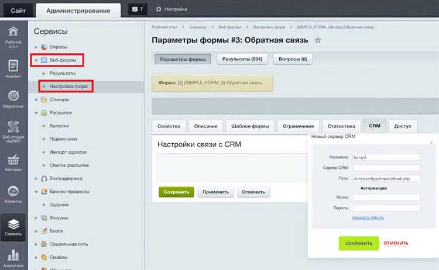
Task: Collapse the Рассылки tree node
Action: tap(36, 113)
